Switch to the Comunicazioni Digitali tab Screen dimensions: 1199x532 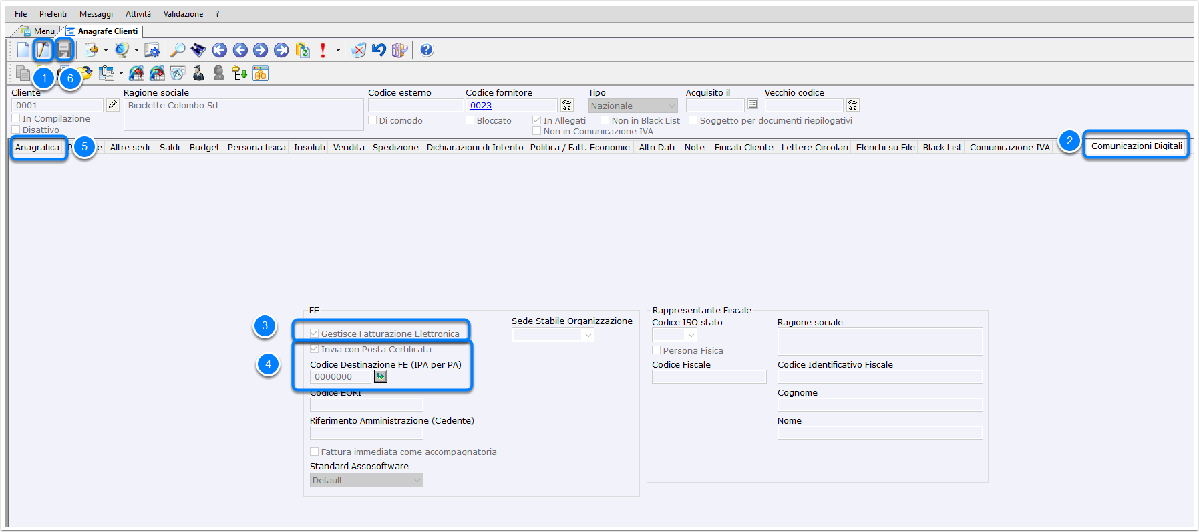[1136, 146]
